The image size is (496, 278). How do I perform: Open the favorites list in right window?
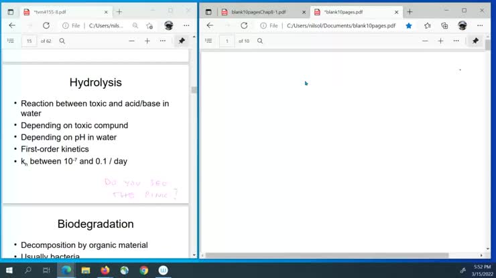[x=427, y=25]
